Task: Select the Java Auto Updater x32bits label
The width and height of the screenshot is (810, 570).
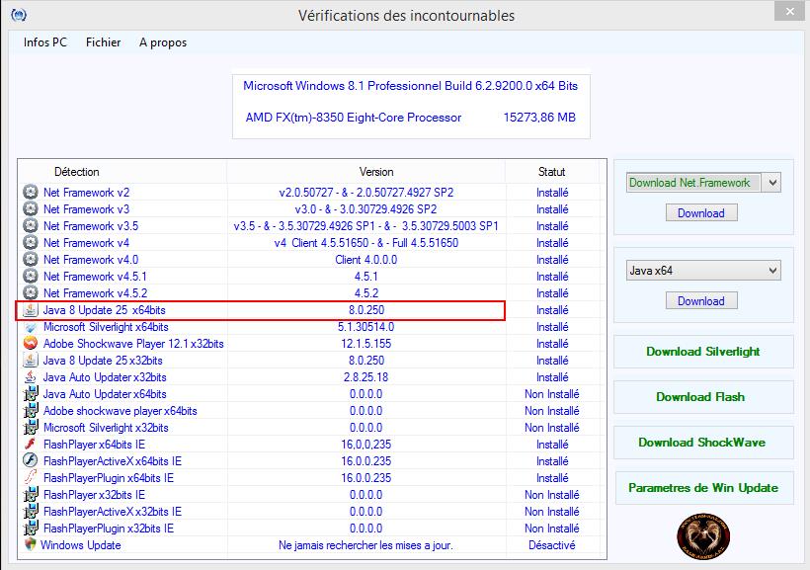Action: [105, 377]
